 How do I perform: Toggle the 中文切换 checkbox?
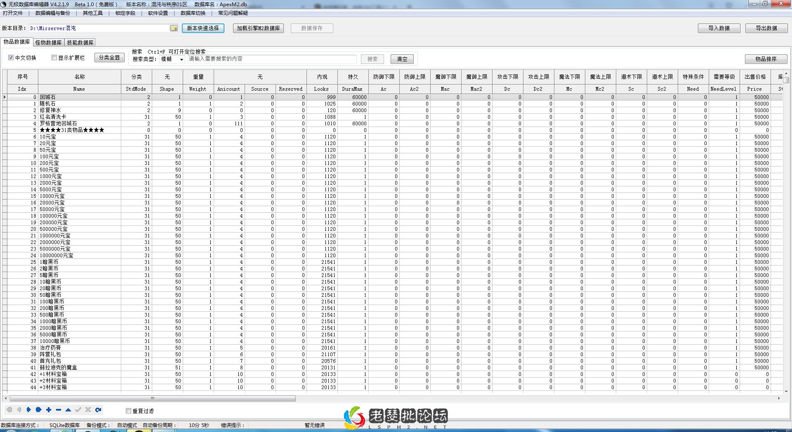(11, 58)
